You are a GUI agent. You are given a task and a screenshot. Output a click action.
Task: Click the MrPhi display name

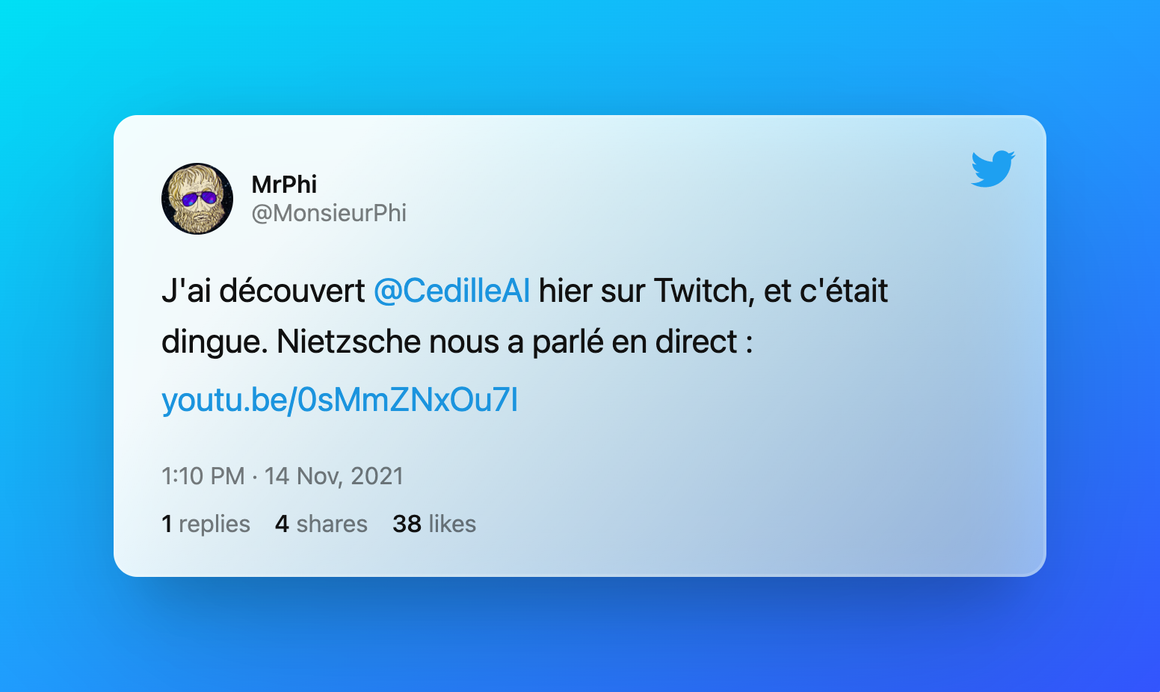pyautogui.click(x=284, y=184)
